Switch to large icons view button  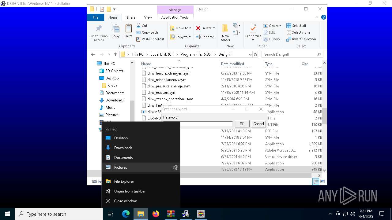322,182
